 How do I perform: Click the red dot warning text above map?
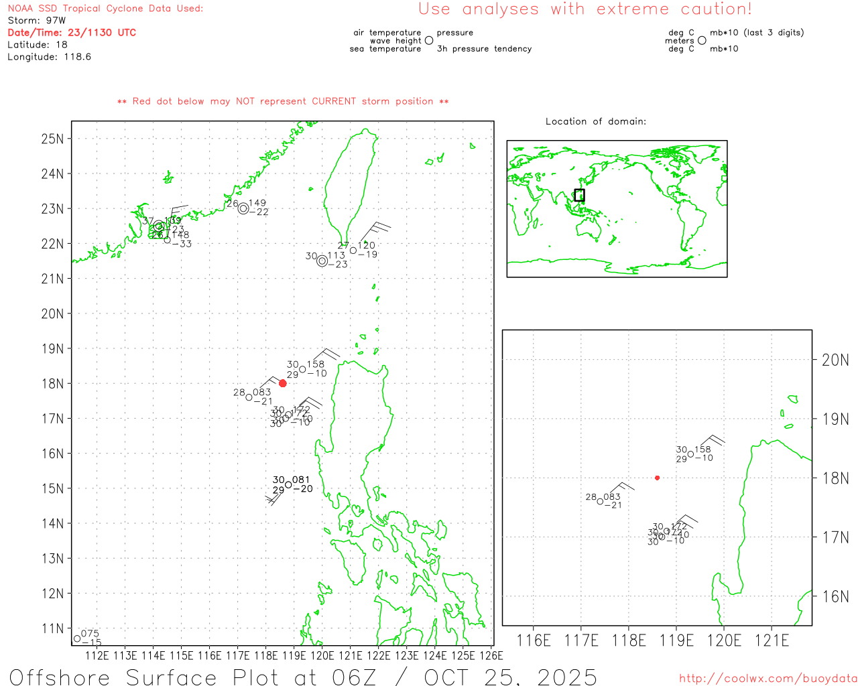pos(283,101)
